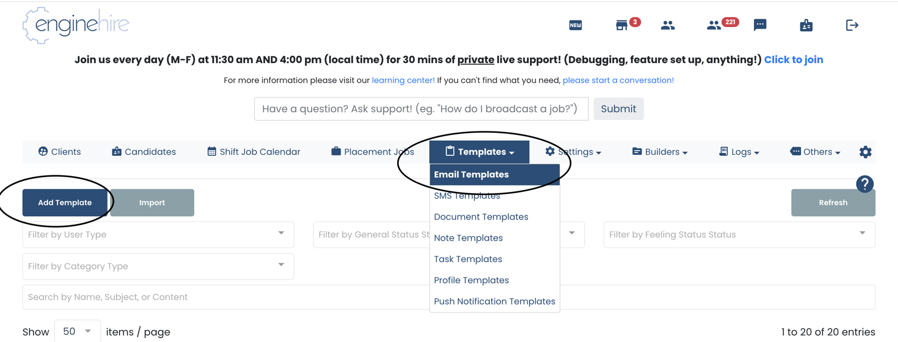Open the Shift Job Calendar section
898x342 pixels.
[x=254, y=152]
